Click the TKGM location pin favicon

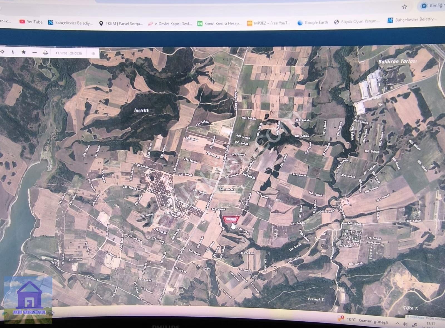101,24
